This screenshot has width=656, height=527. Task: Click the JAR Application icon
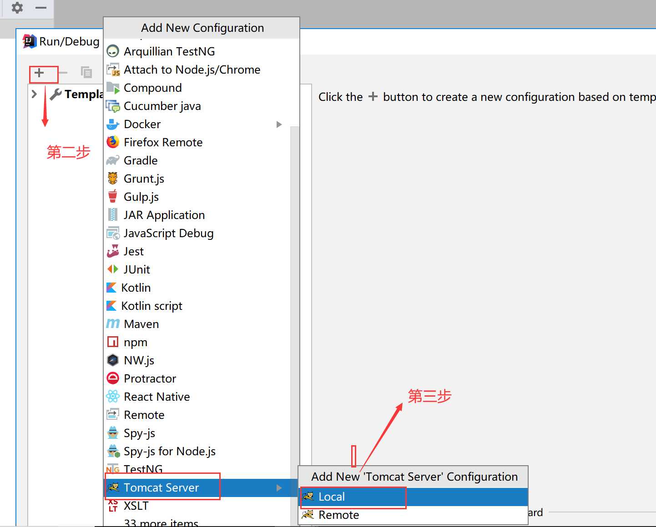pyautogui.click(x=113, y=215)
